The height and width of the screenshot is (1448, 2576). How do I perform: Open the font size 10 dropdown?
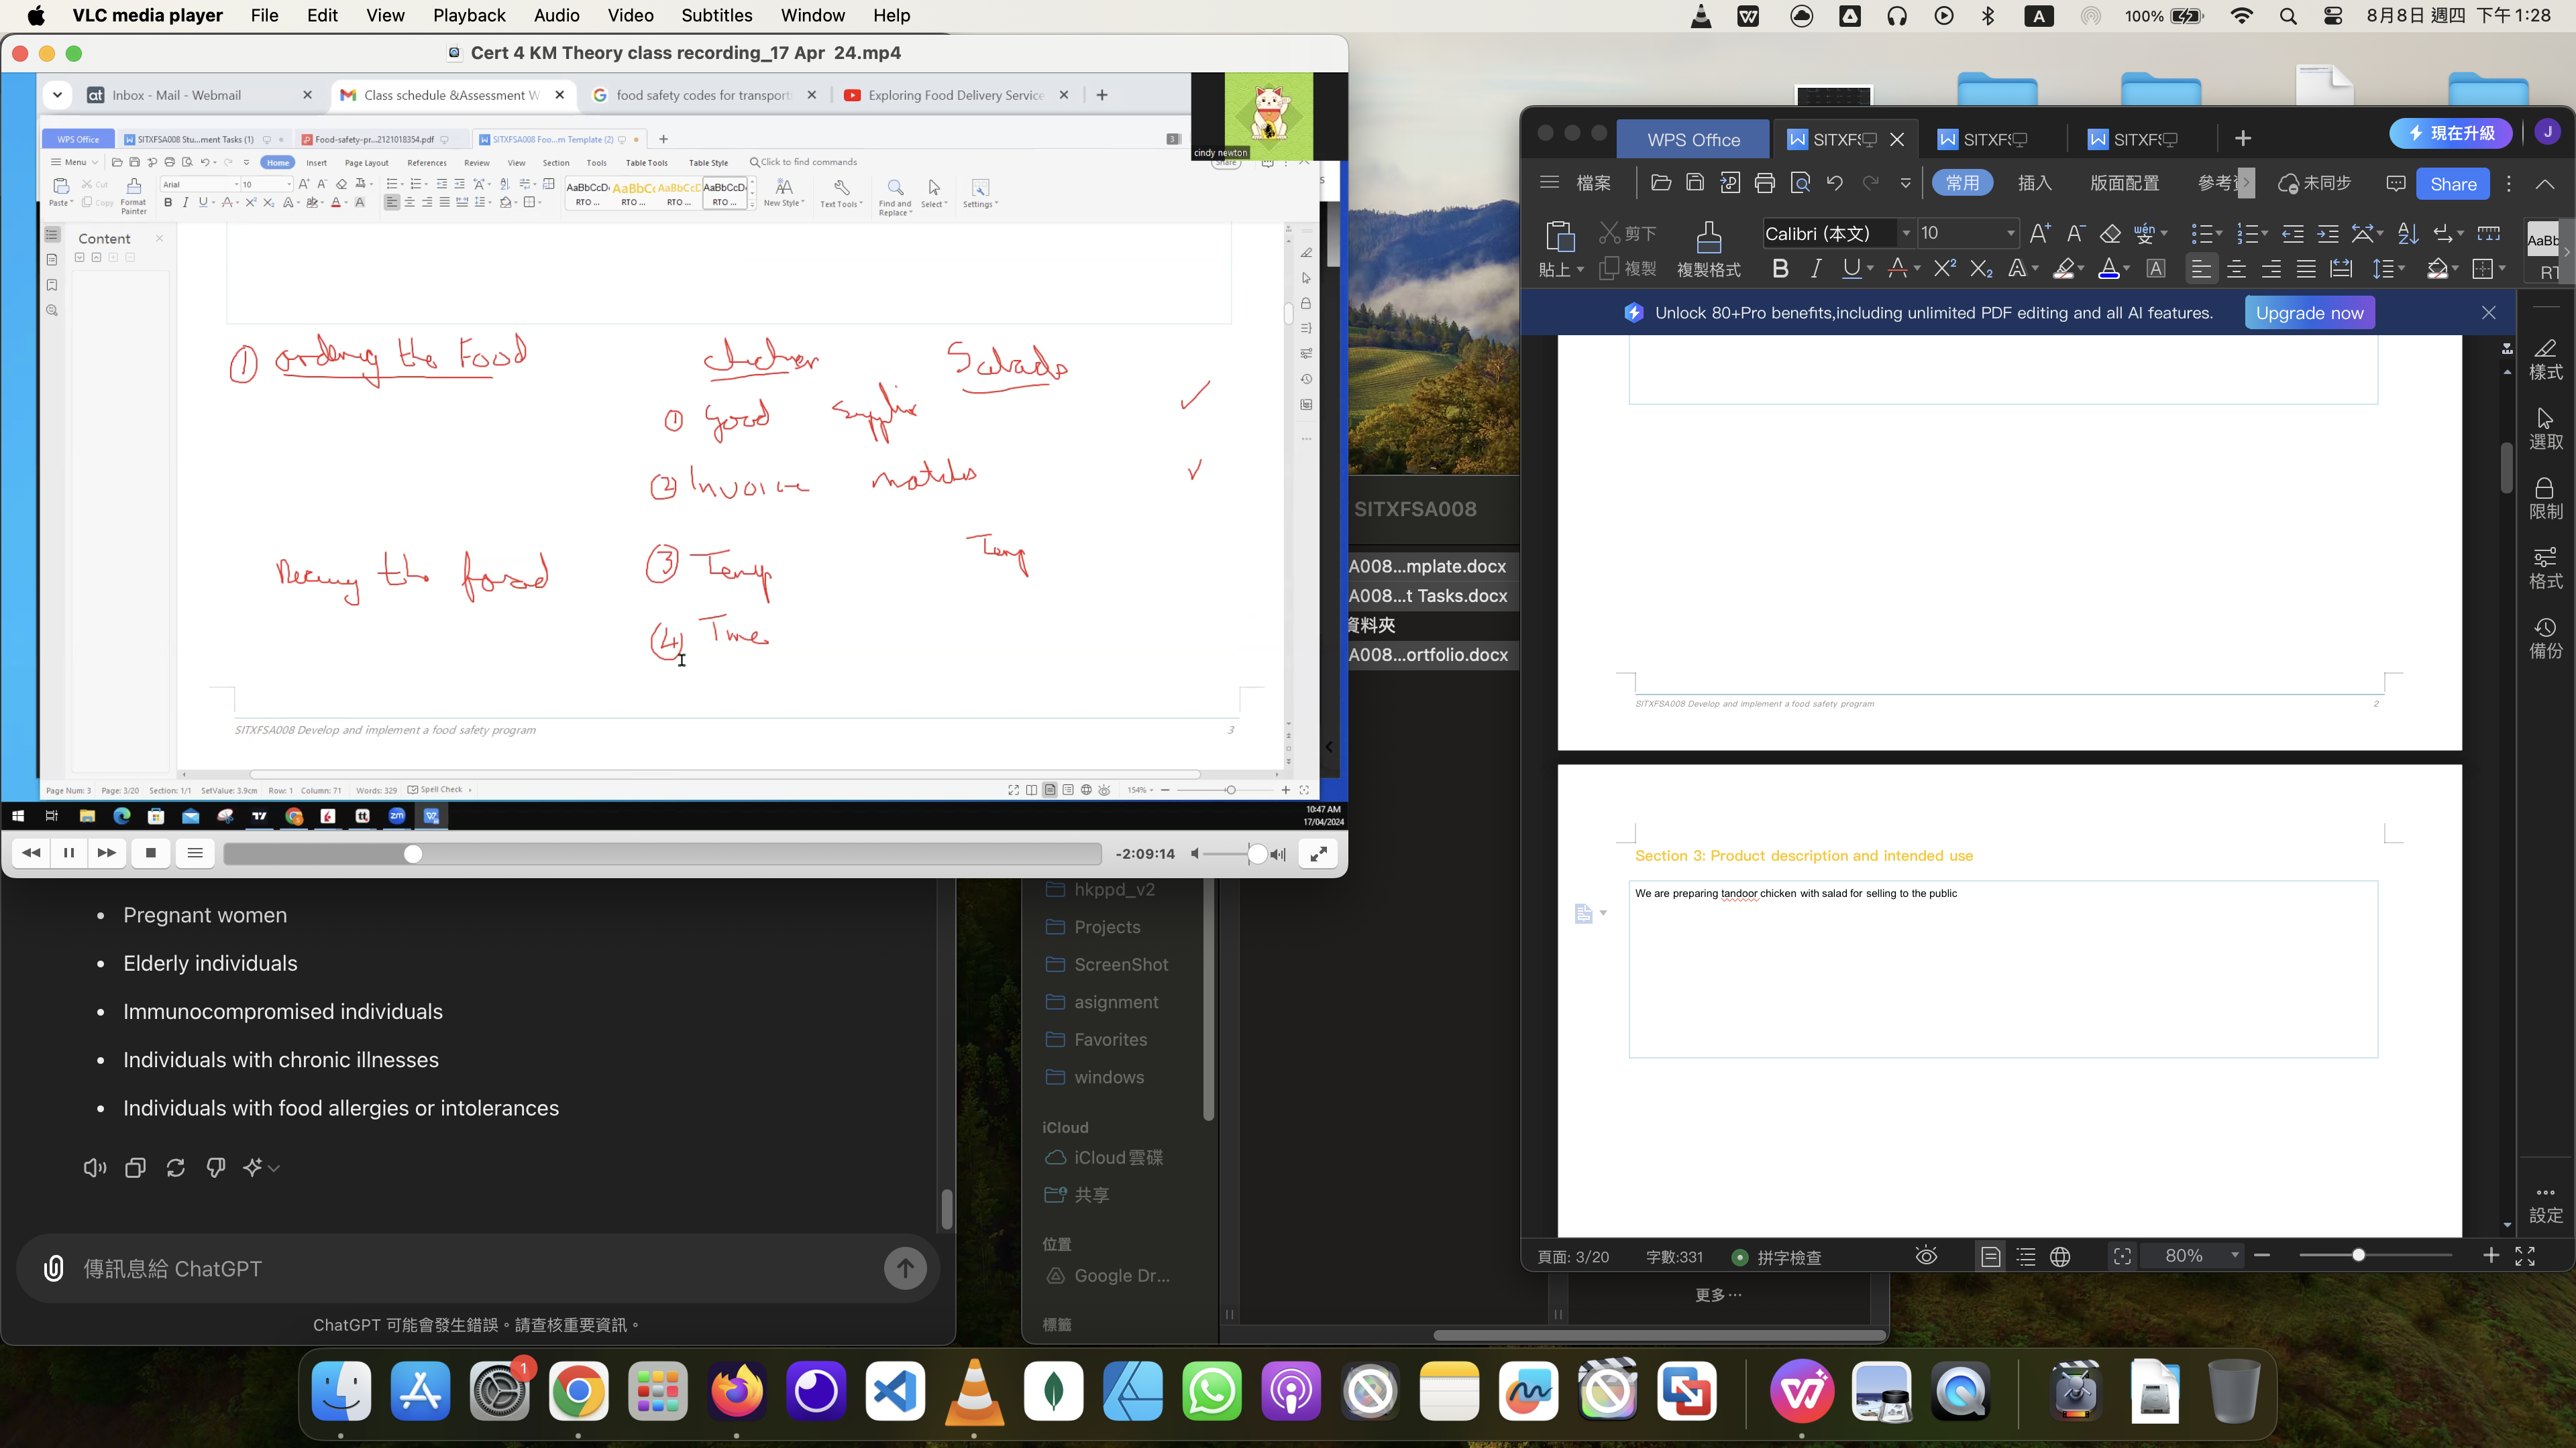tap(2010, 233)
